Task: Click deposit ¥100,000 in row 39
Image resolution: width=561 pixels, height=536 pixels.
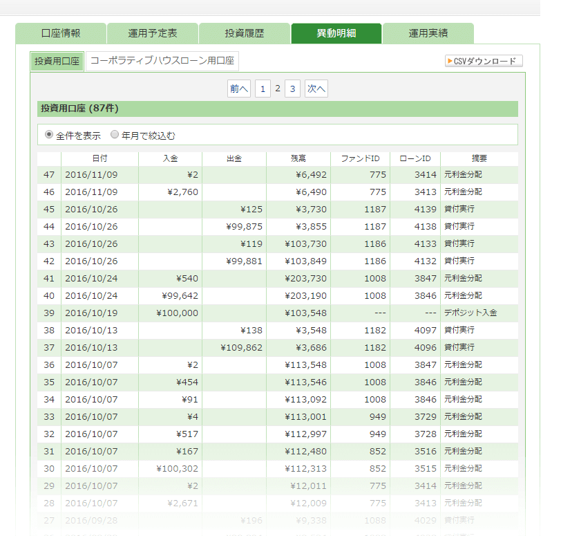Action: coord(177,313)
